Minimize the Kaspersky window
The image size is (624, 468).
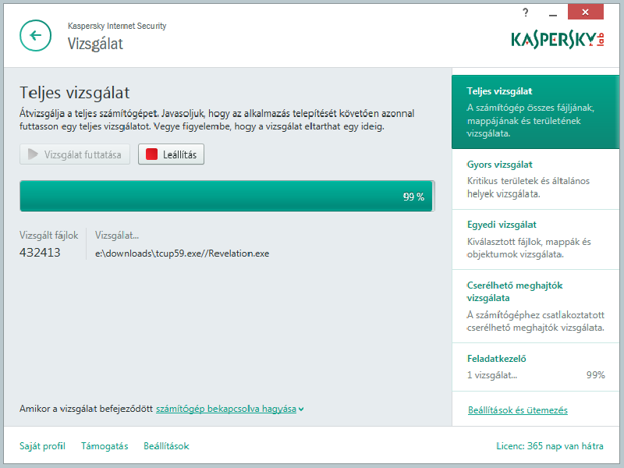coord(553,15)
